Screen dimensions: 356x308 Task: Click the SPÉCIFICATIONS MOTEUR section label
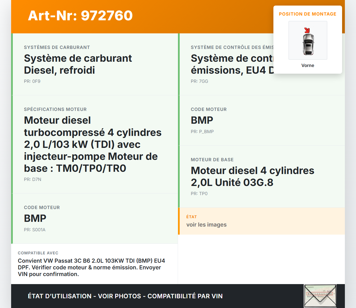(55, 109)
